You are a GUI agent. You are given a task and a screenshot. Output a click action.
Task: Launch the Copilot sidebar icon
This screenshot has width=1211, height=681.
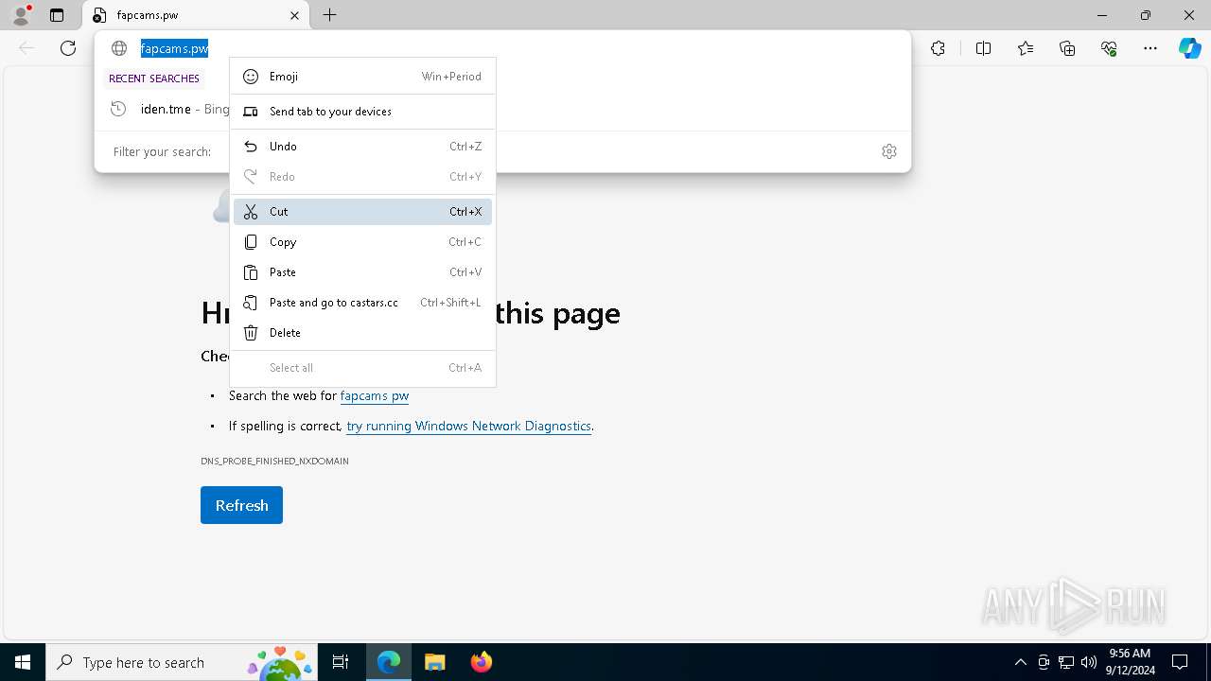pos(1189,48)
